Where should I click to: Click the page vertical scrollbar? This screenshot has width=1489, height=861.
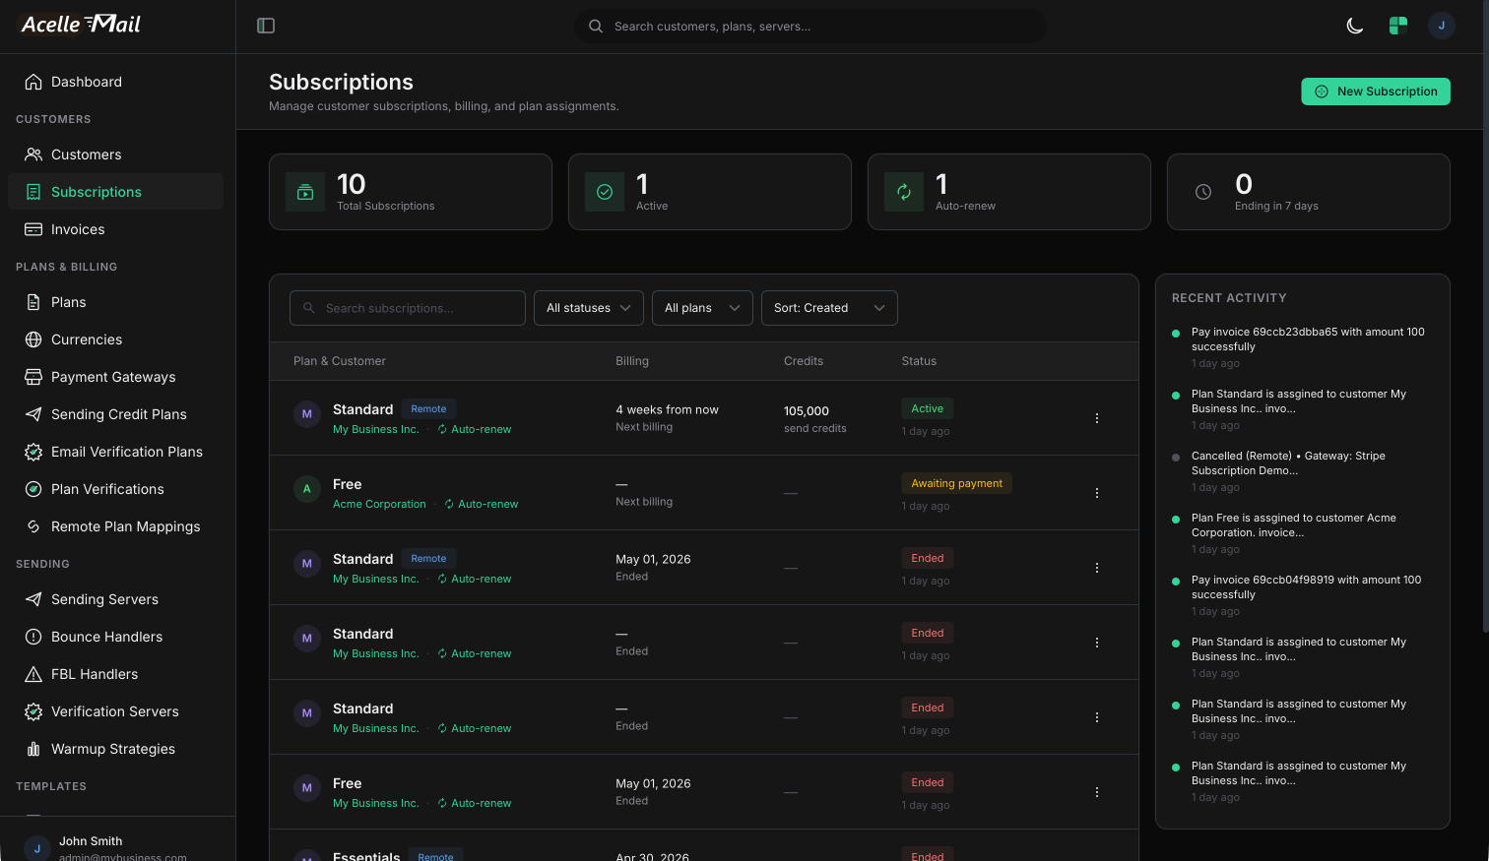pyautogui.click(x=1485, y=315)
